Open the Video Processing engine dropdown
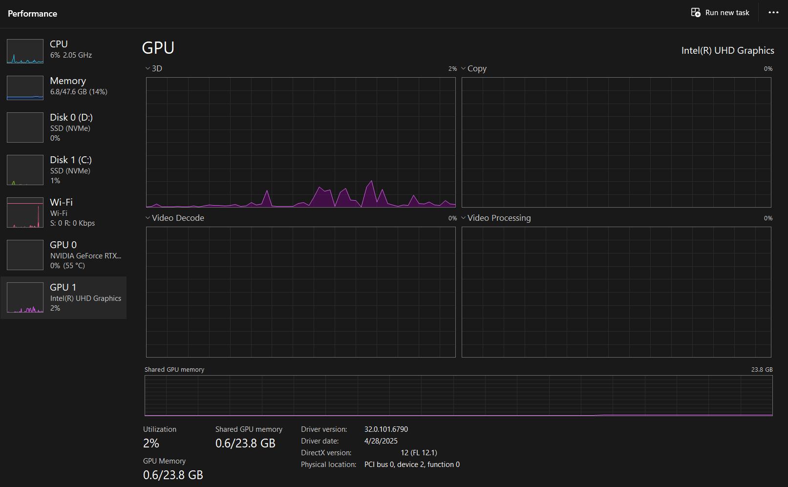The image size is (788, 487). [464, 218]
